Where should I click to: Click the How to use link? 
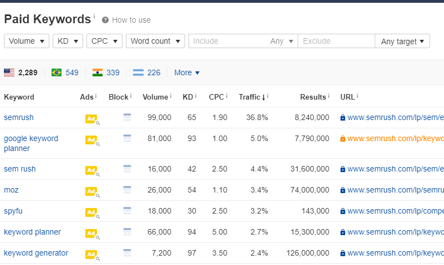pos(131,20)
